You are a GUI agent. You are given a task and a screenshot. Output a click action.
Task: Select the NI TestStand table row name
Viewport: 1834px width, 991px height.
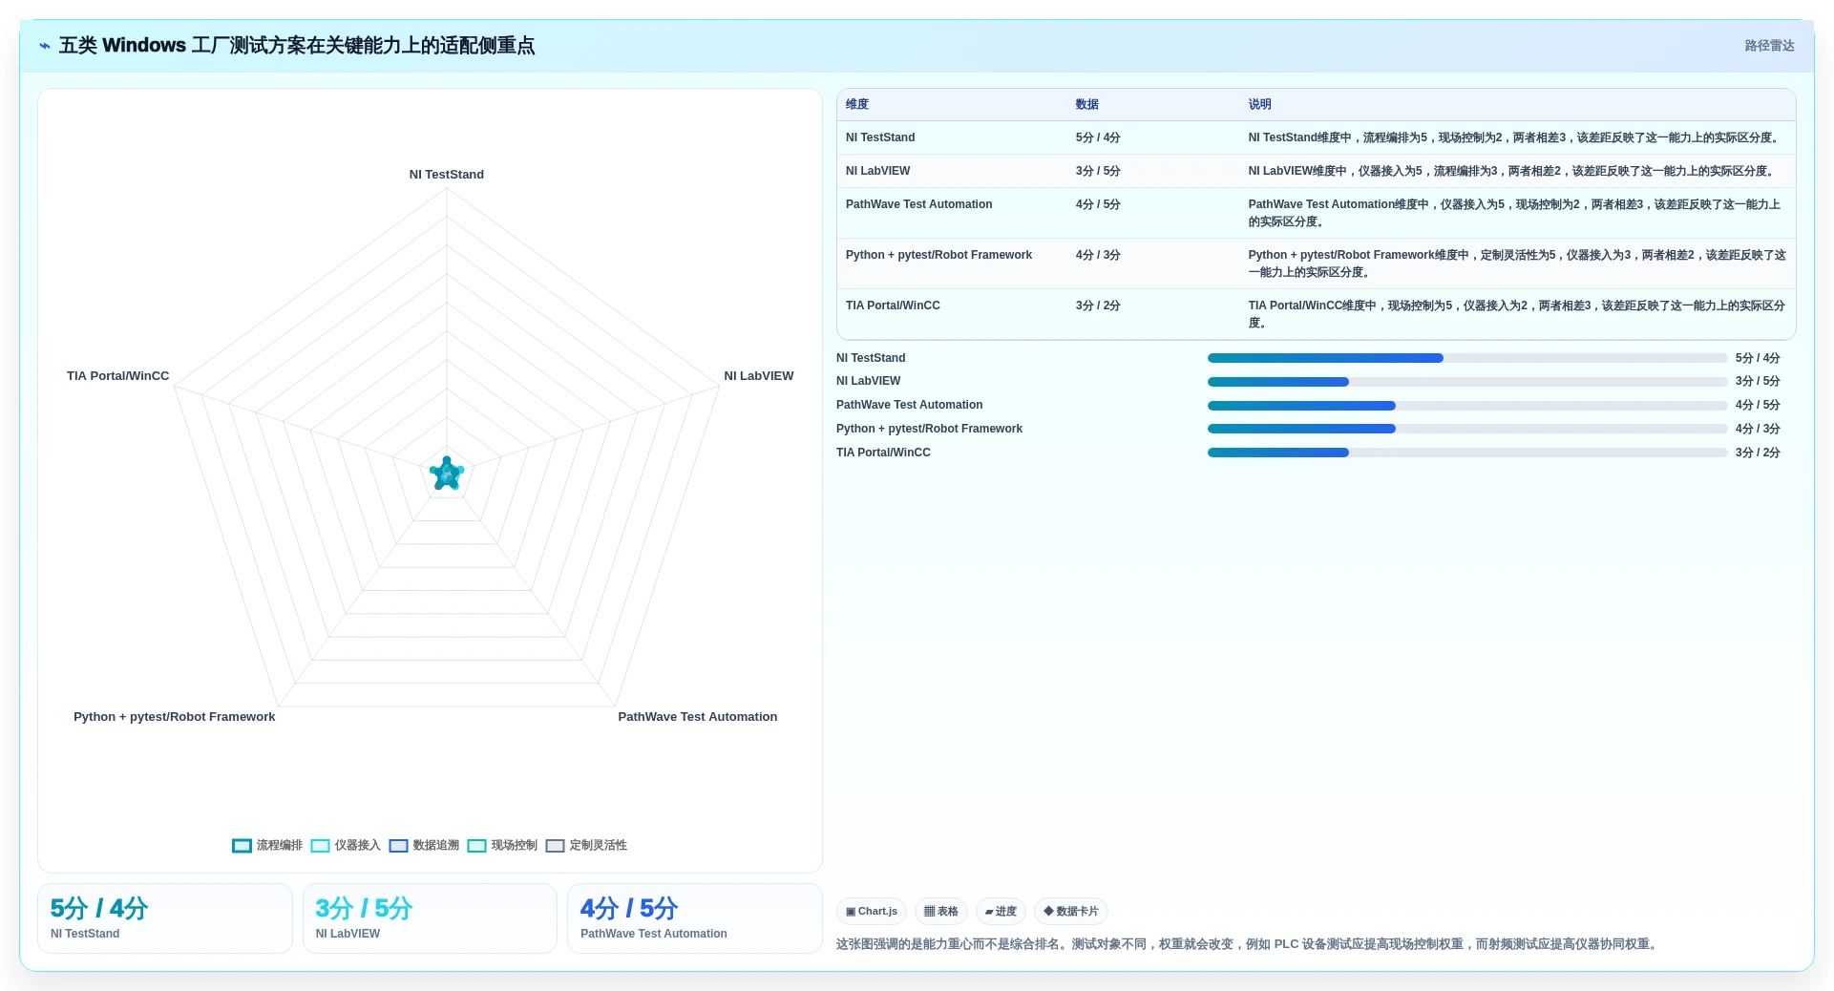pos(880,137)
